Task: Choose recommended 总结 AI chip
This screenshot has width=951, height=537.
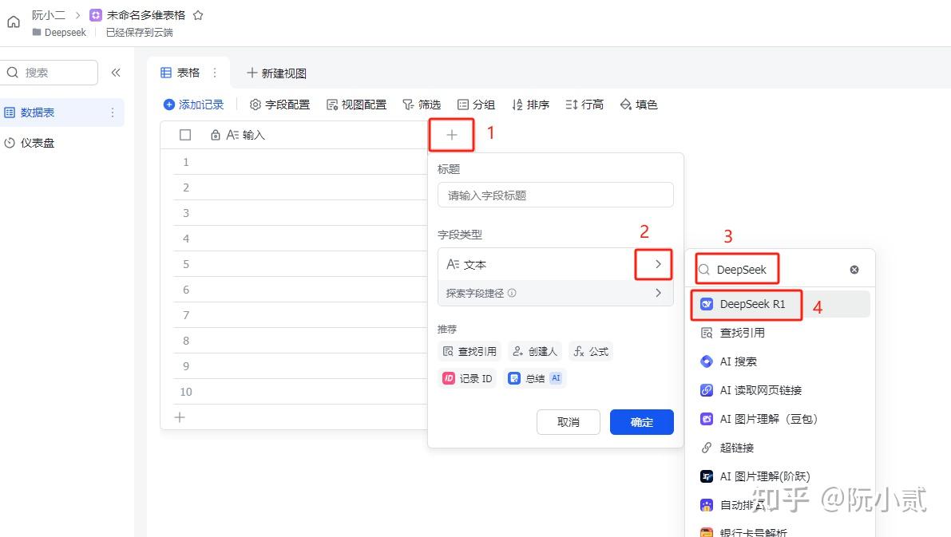Action: coord(534,378)
